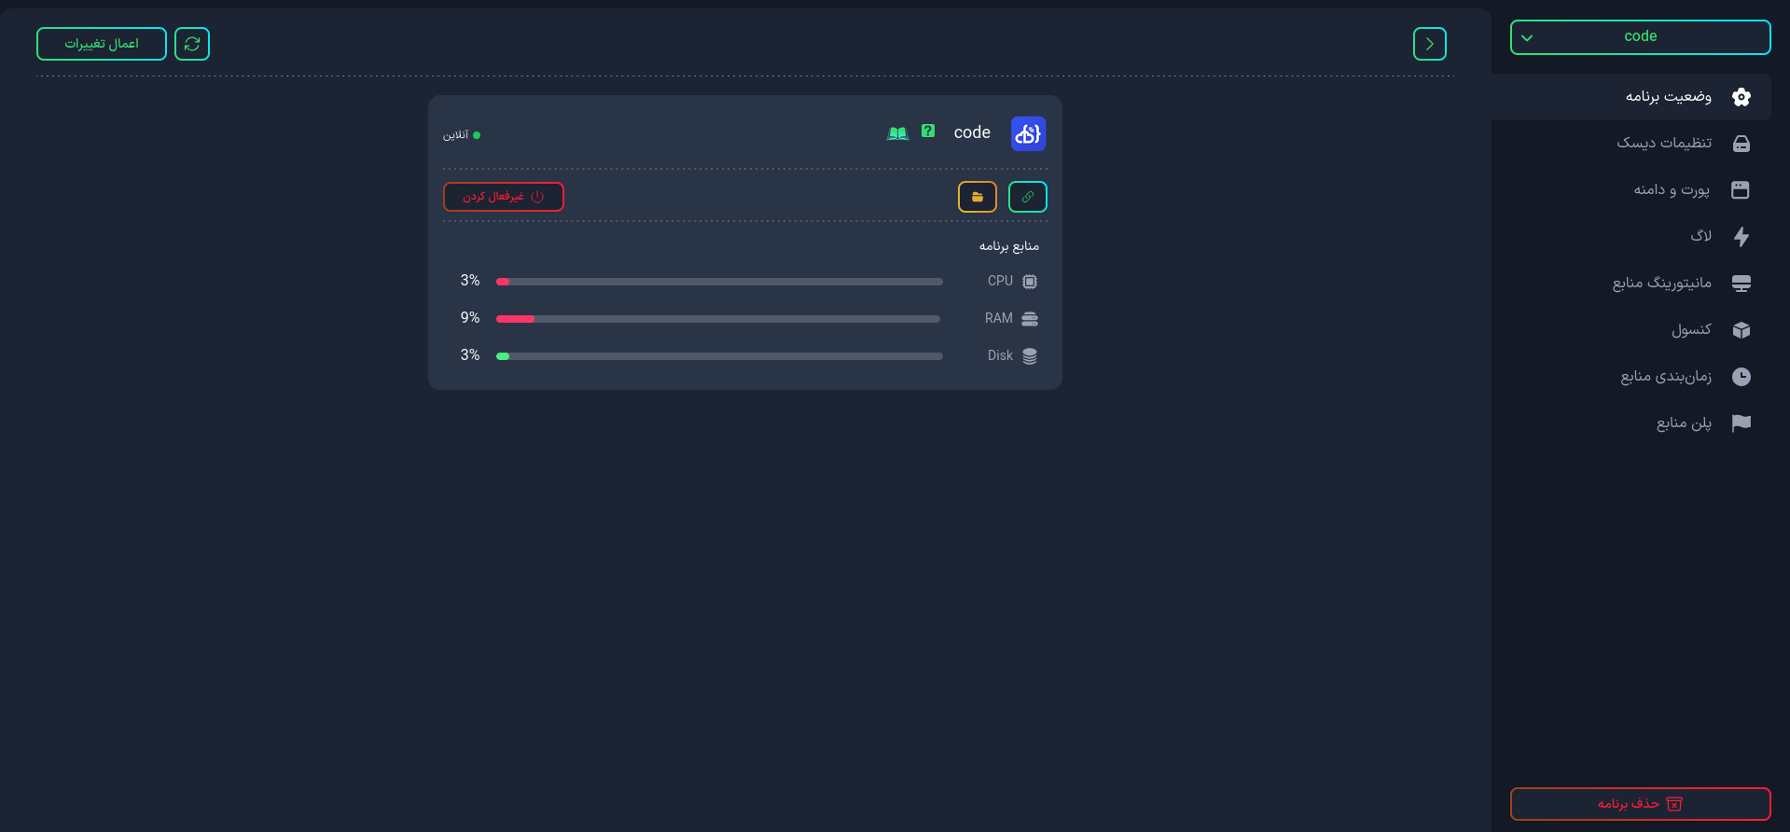The height and width of the screenshot is (832, 1790).
Task: Click the orange folder icon button
Action: click(977, 197)
